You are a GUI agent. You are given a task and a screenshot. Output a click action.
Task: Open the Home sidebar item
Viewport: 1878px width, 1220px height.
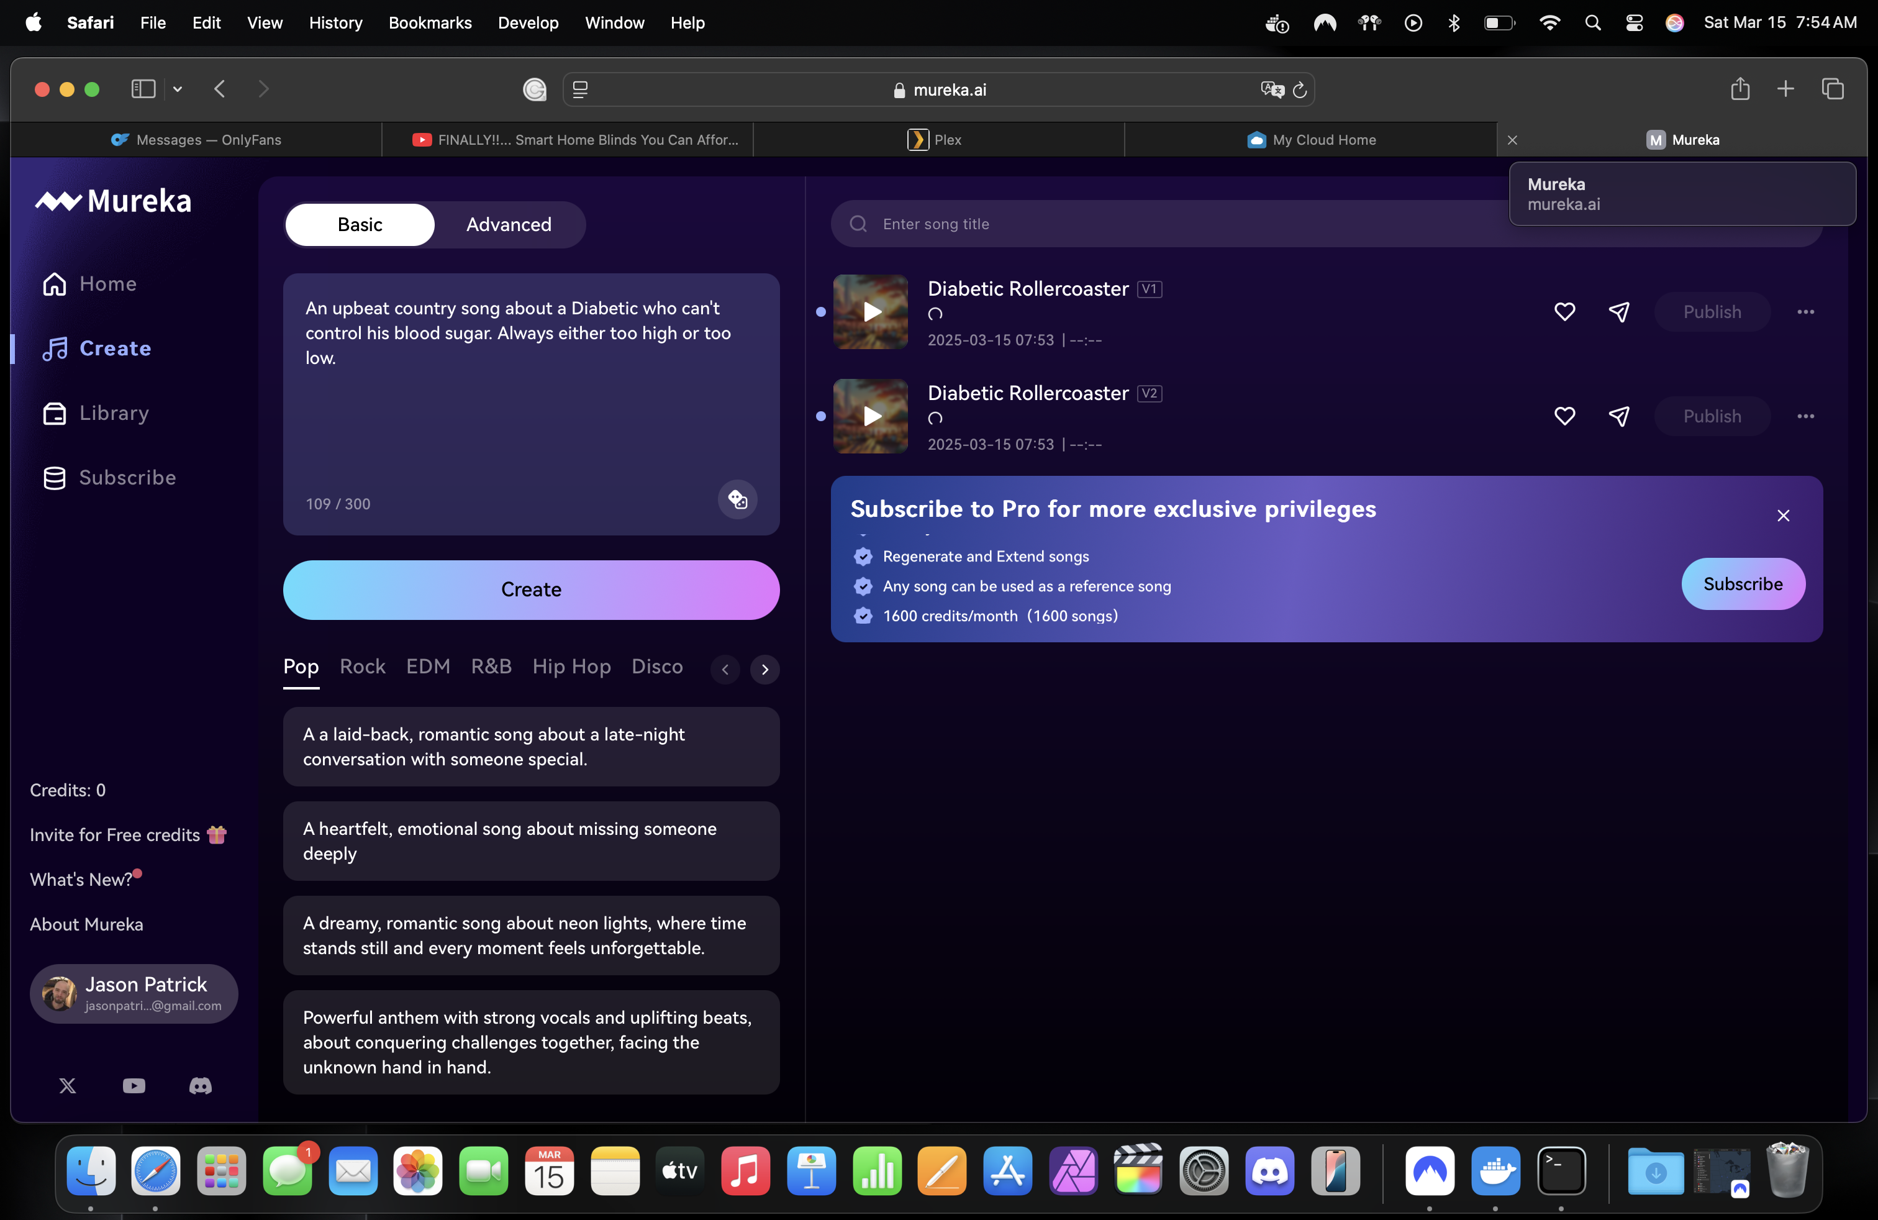pos(89,283)
